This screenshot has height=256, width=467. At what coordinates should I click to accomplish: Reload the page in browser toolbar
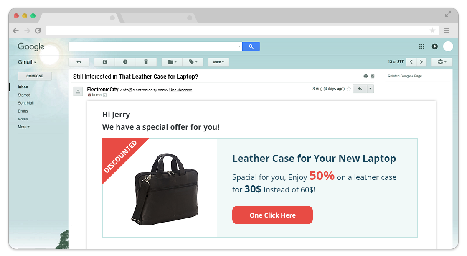pos(38,31)
